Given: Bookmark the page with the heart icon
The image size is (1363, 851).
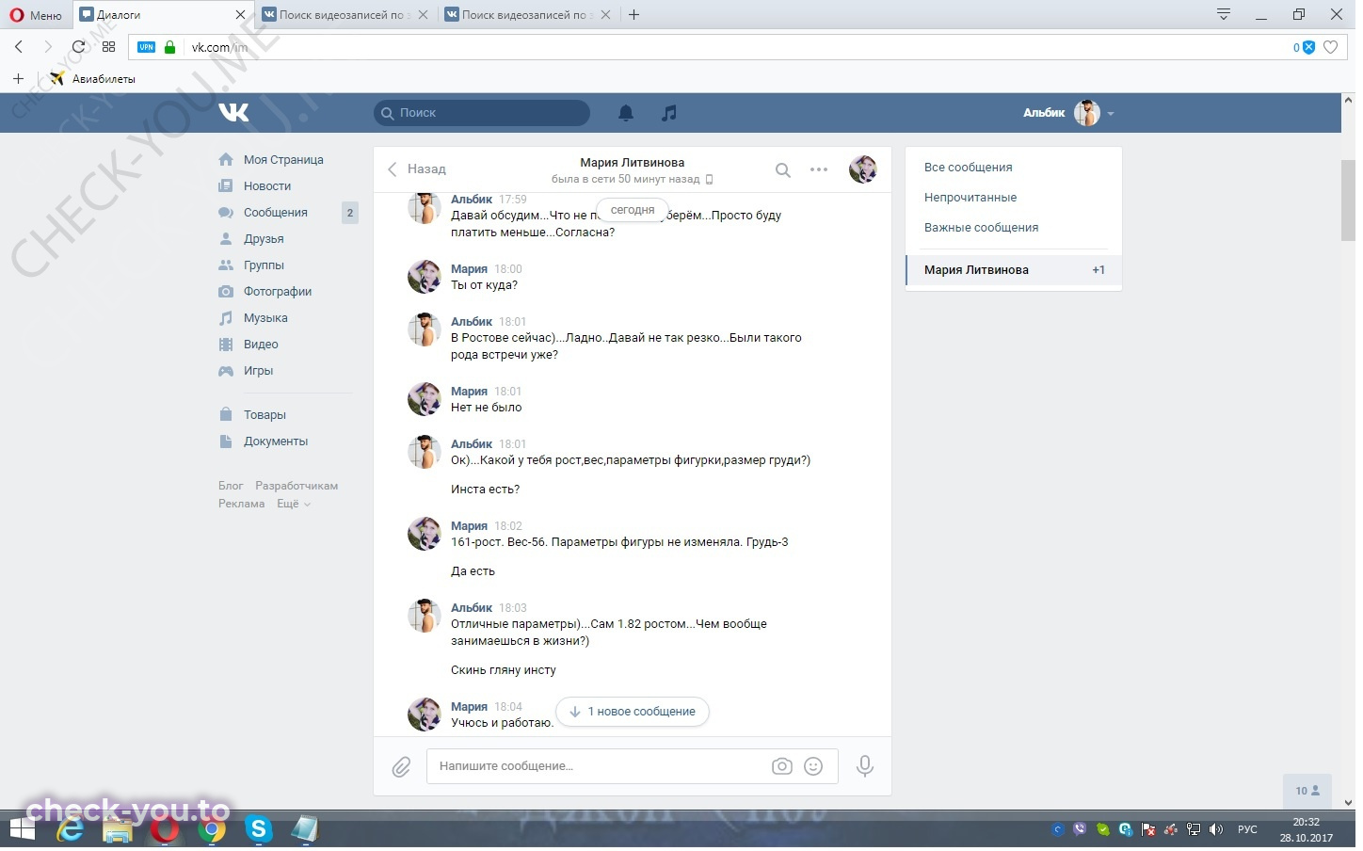Looking at the screenshot, I should pyautogui.click(x=1330, y=47).
